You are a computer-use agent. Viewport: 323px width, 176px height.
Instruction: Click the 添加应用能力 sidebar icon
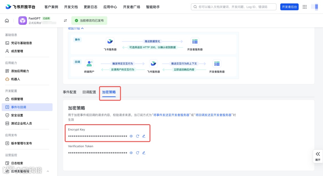tap(7, 71)
